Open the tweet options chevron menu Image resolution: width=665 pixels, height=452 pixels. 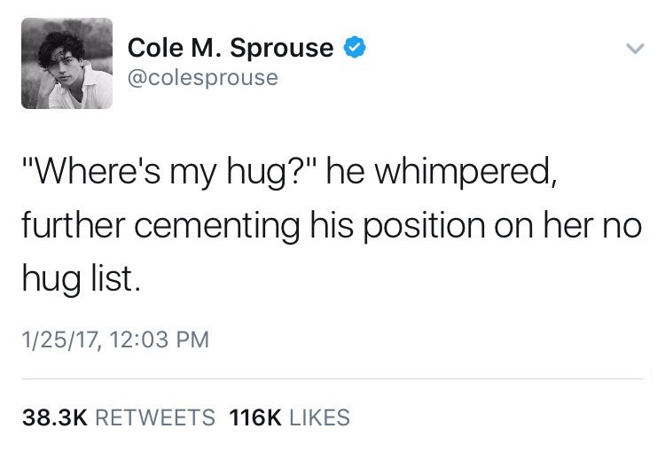(x=631, y=50)
